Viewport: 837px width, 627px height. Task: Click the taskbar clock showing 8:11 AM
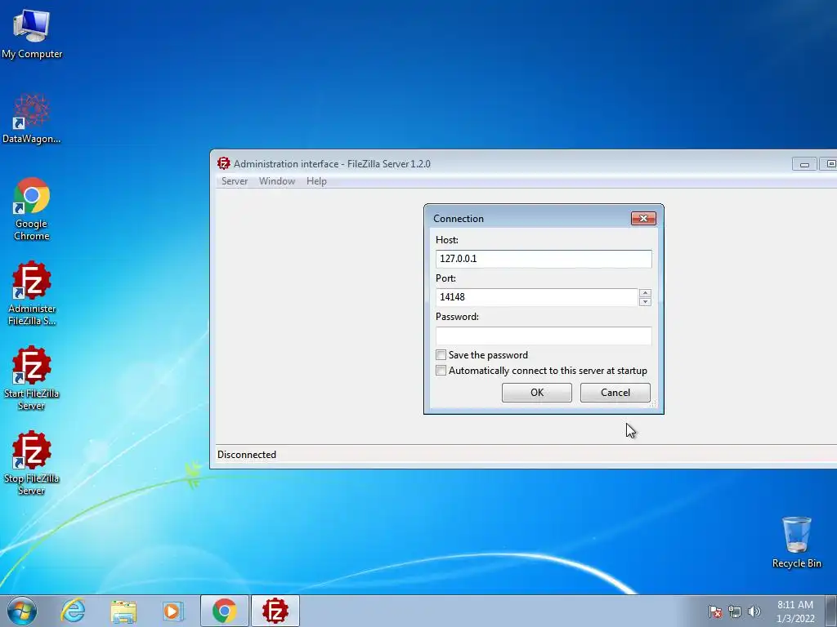[794, 611]
